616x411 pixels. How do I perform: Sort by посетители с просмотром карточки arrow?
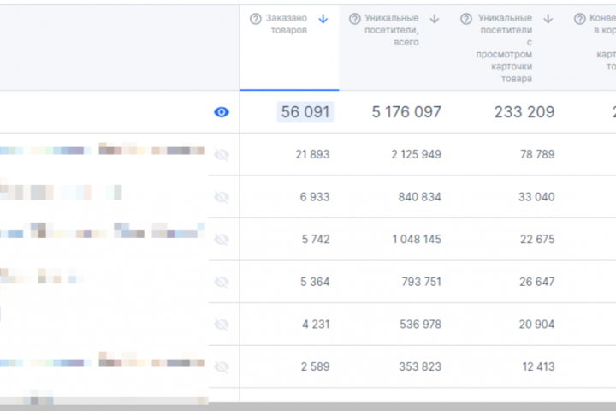[x=548, y=19]
